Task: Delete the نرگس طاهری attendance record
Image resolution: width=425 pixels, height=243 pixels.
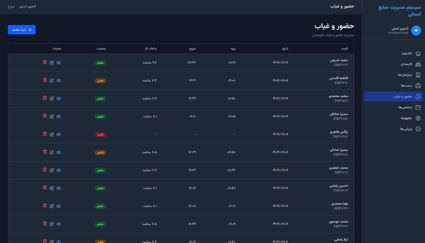Action: coord(45,134)
